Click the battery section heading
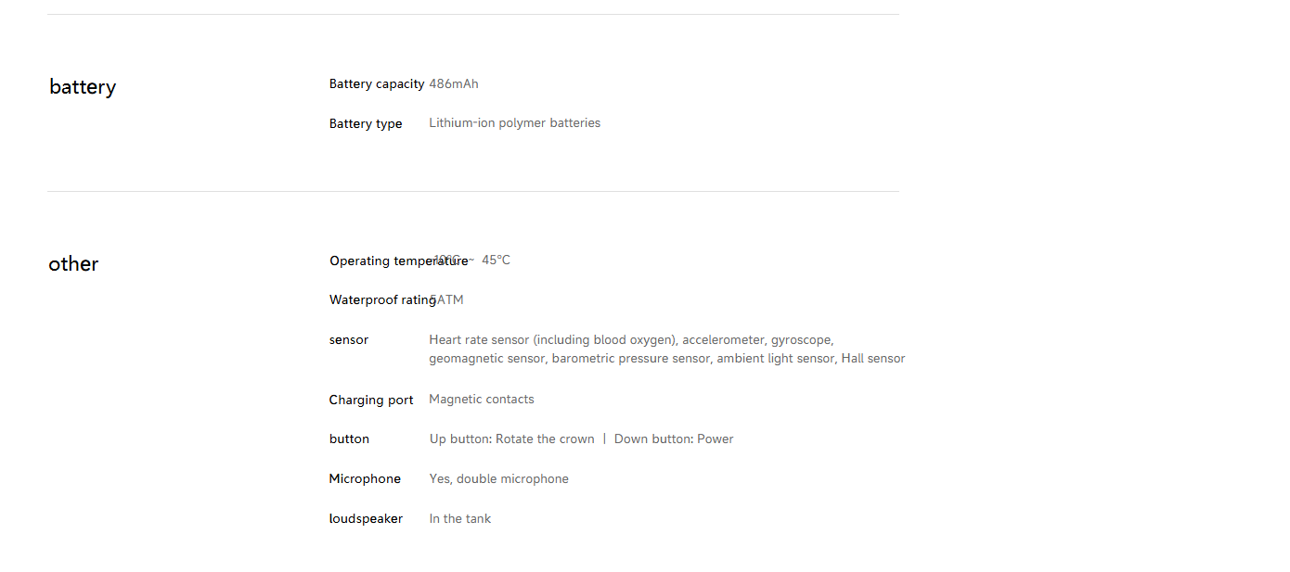 coord(83,87)
